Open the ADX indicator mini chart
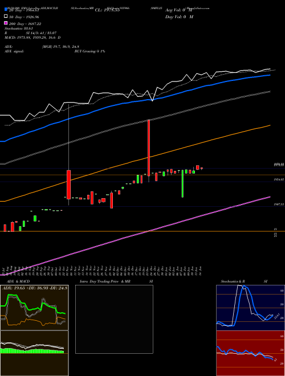The width and height of the screenshot is (285, 376). click(34, 308)
